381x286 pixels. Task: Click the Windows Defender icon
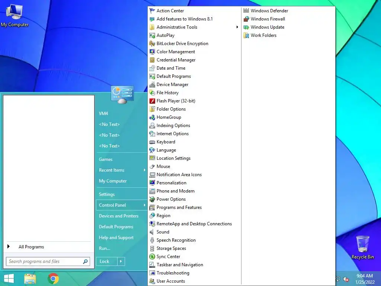[x=246, y=10]
